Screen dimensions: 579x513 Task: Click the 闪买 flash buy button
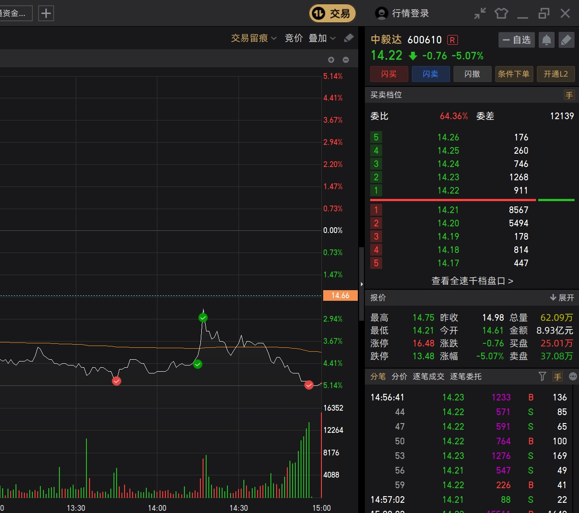point(389,74)
